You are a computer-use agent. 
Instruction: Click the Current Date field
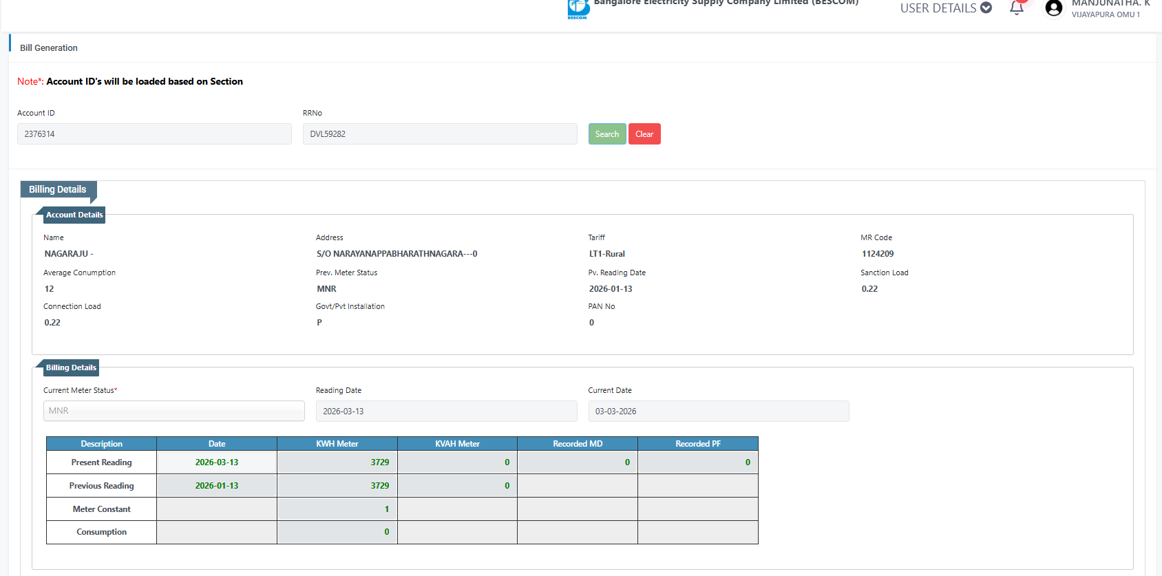pyautogui.click(x=718, y=412)
